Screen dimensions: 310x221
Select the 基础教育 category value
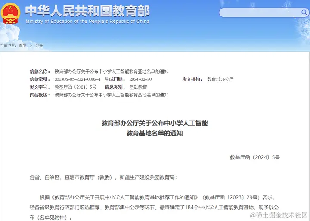click(138, 87)
